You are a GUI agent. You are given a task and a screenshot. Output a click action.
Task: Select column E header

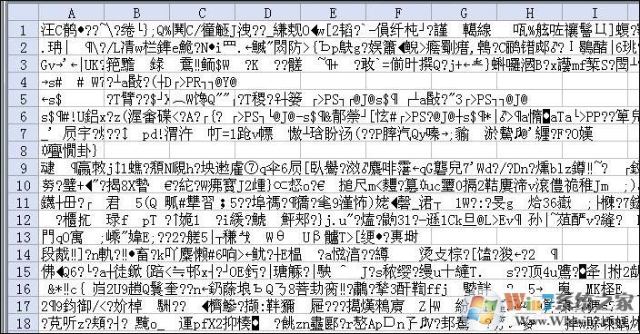pos(333,13)
